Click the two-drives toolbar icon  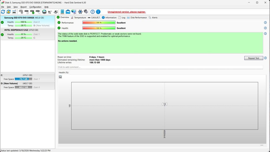tap(50, 12)
